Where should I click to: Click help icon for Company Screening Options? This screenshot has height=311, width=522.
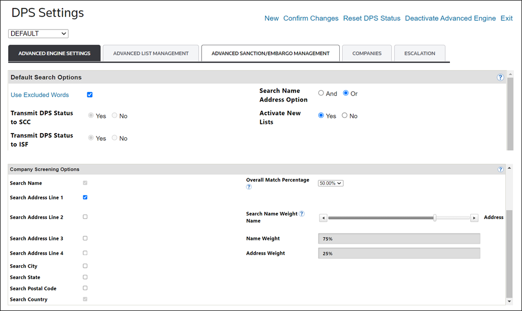coord(500,169)
